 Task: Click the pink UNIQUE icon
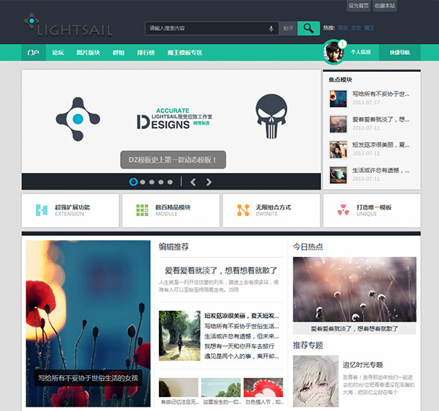click(343, 210)
